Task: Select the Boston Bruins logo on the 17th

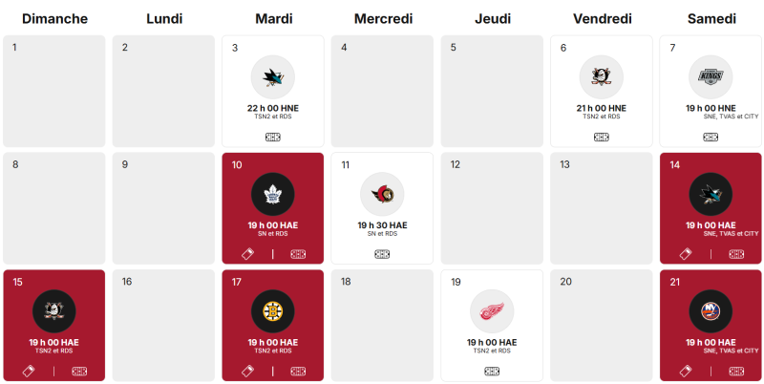Action: (x=273, y=311)
